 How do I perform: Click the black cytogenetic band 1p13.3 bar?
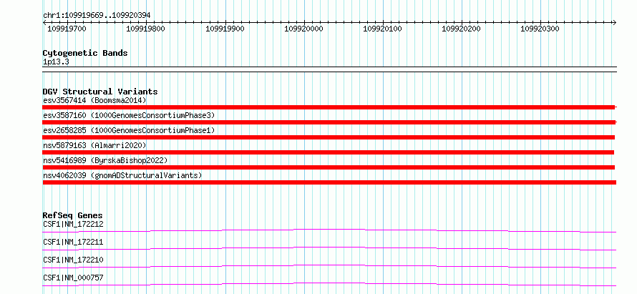click(x=329, y=69)
